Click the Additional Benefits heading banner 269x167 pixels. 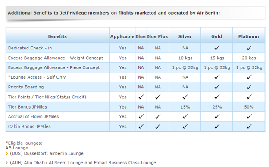tap(135, 13)
